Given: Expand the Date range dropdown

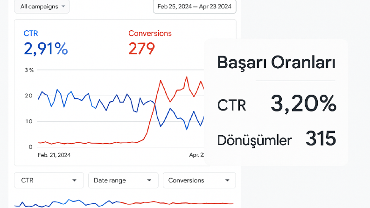Looking at the screenshot, I should point(123,180).
